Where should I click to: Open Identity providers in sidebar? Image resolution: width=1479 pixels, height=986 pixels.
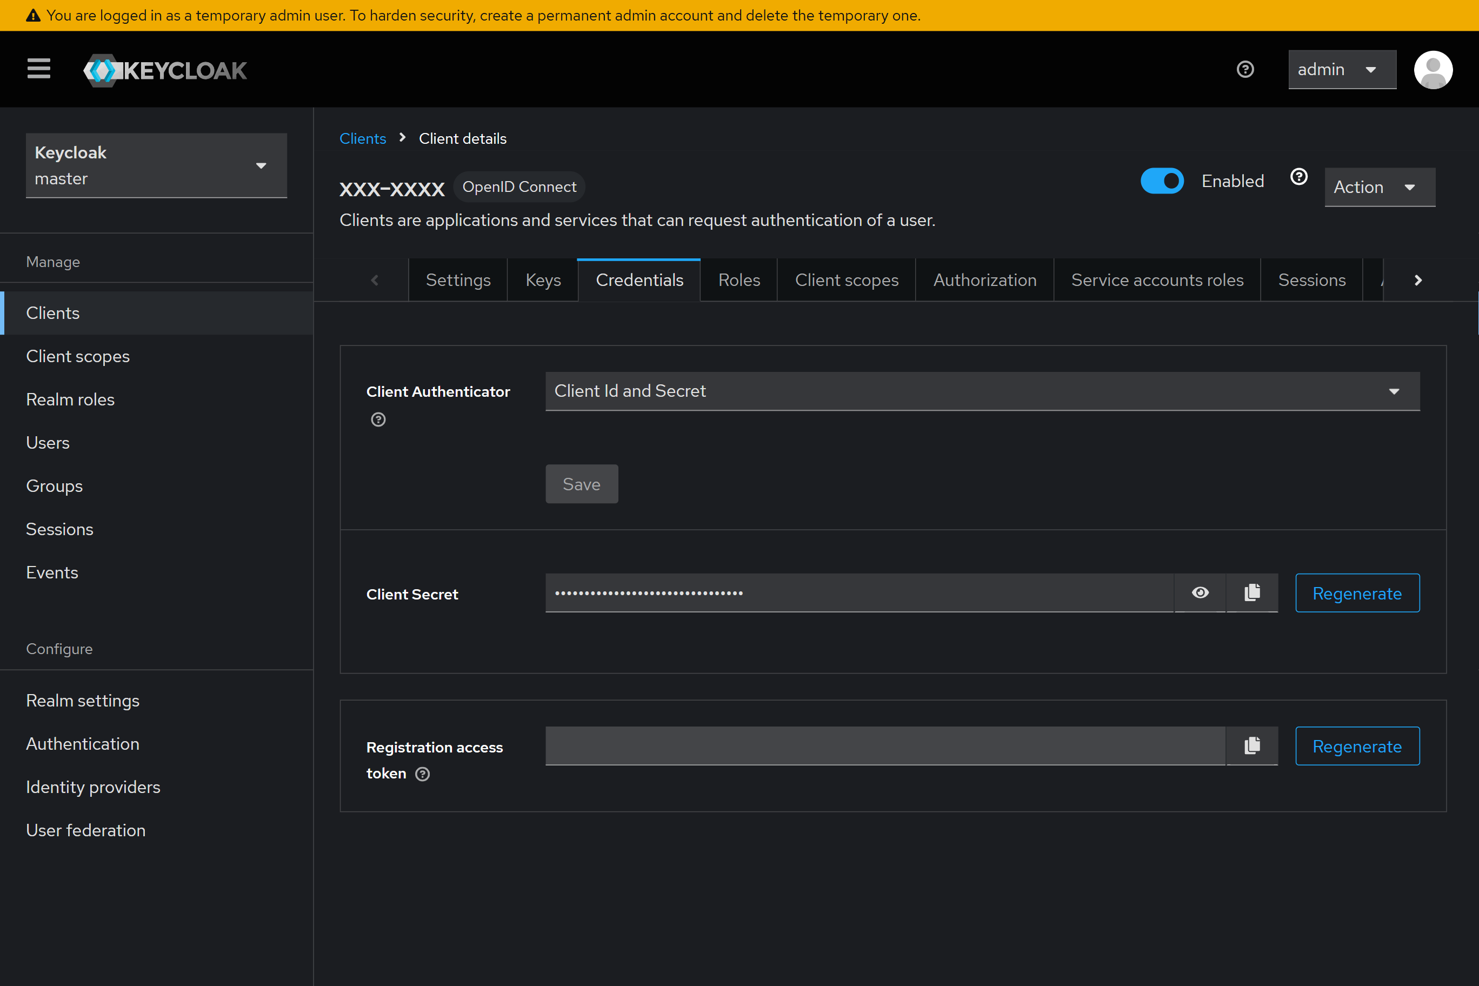tap(157, 787)
